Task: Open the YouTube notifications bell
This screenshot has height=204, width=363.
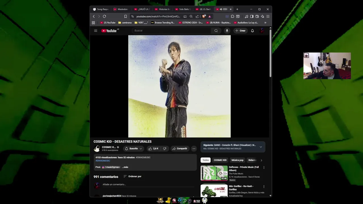Action: pyautogui.click(x=252, y=31)
